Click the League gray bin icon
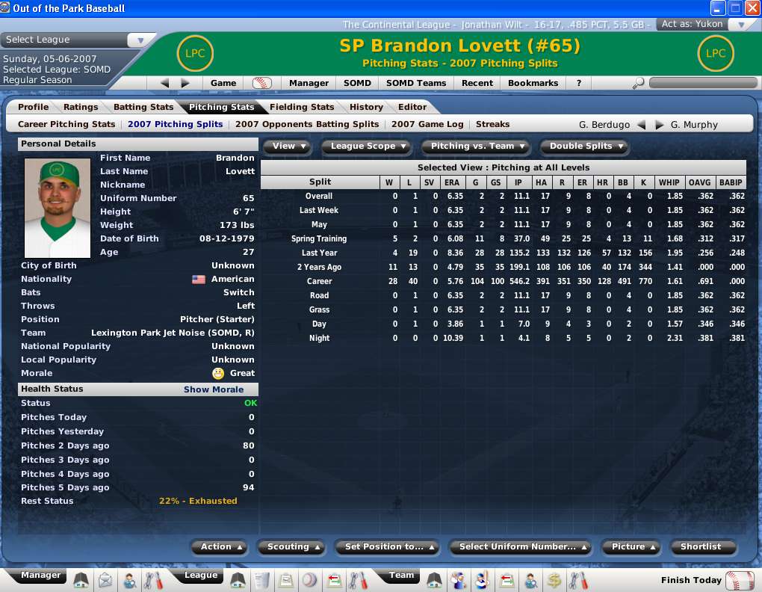This screenshot has width=762, height=592. click(262, 580)
